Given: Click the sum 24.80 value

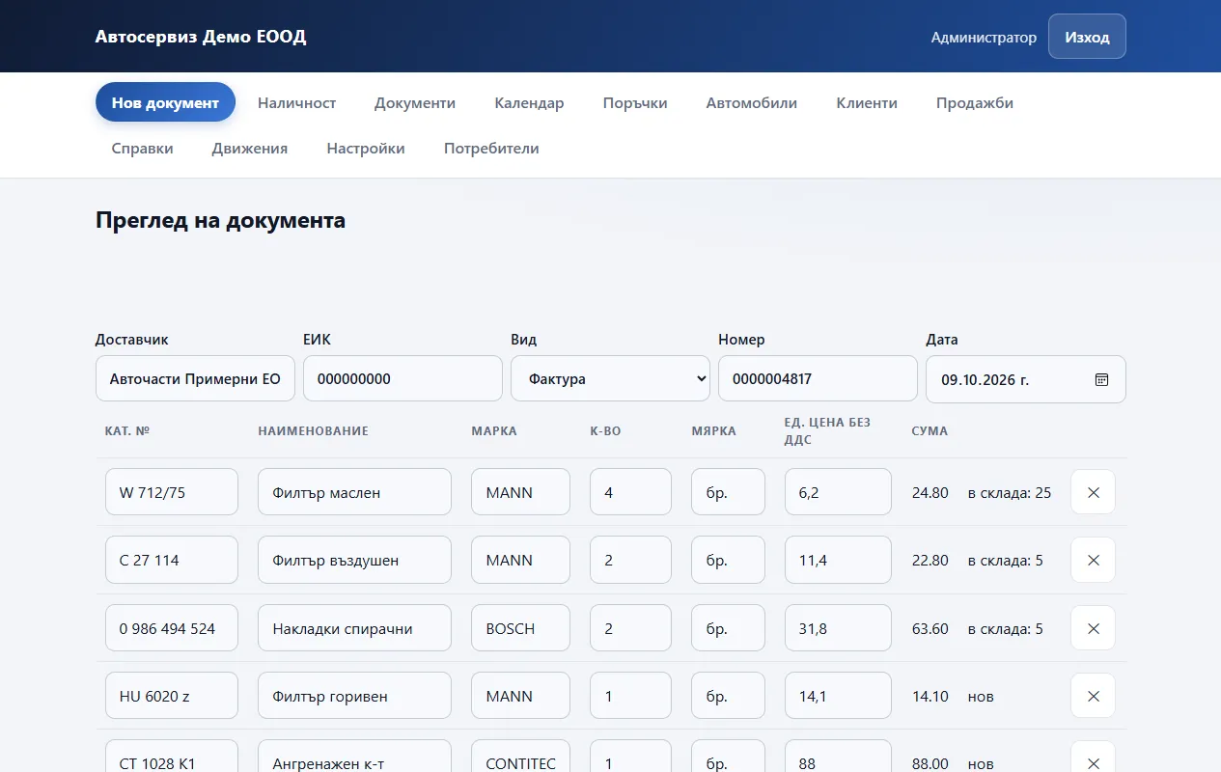Looking at the screenshot, I should 930,492.
